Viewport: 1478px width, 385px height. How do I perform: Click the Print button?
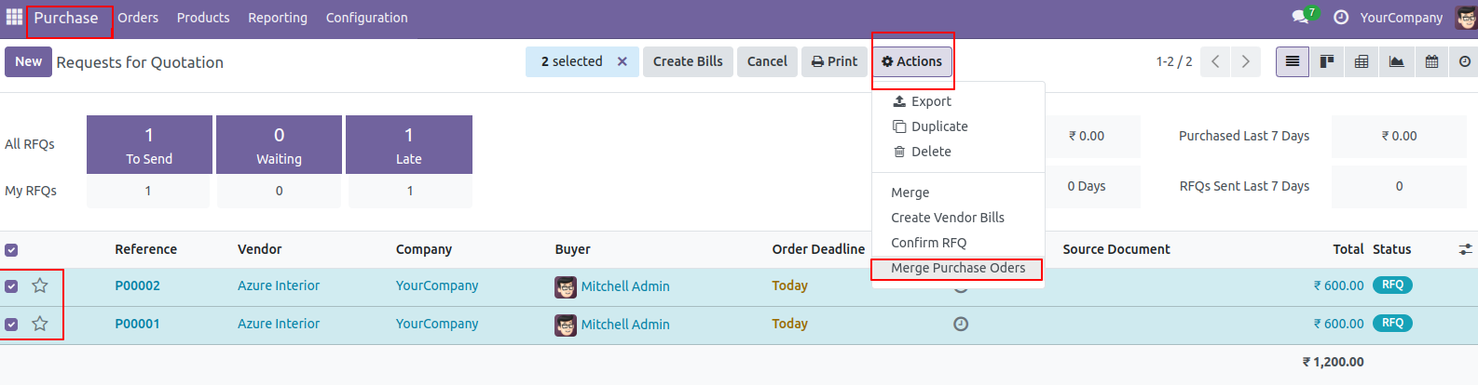pos(834,61)
